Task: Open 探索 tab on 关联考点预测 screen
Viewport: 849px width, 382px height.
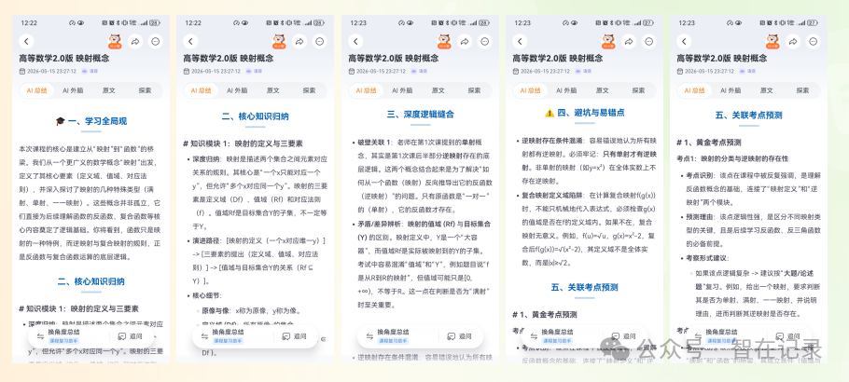Action: [x=803, y=90]
